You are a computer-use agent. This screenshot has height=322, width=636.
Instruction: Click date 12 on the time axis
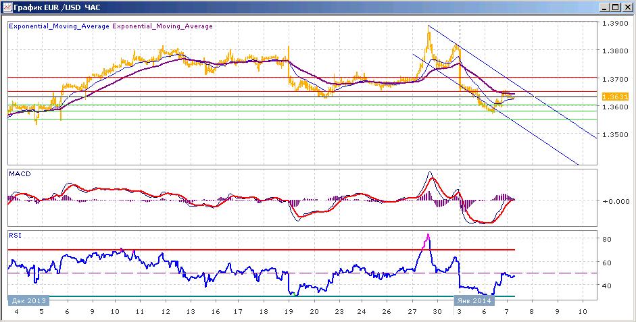(x=166, y=311)
